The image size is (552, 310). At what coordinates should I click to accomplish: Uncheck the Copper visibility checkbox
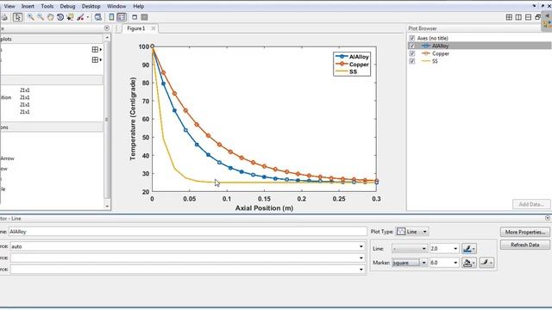tap(412, 53)
